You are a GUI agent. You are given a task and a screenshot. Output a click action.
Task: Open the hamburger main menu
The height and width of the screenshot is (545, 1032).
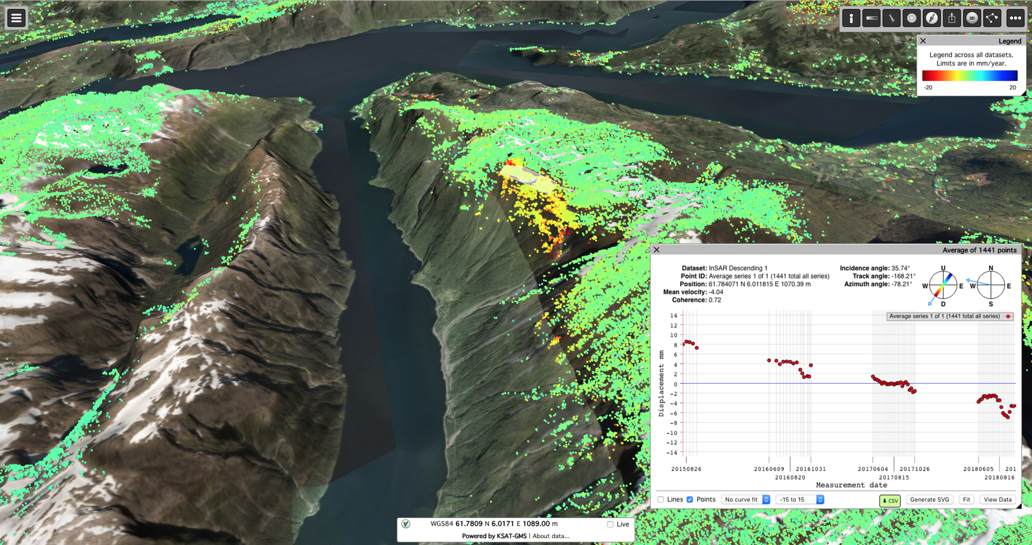16,18
